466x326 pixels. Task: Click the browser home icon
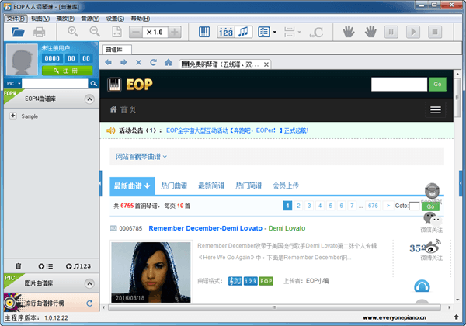(x=169, y=62)
